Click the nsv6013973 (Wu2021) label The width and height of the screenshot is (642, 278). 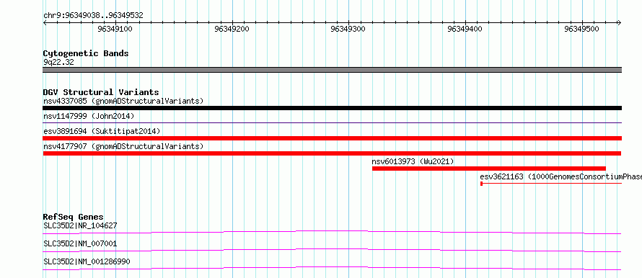[x=413, y=161]
